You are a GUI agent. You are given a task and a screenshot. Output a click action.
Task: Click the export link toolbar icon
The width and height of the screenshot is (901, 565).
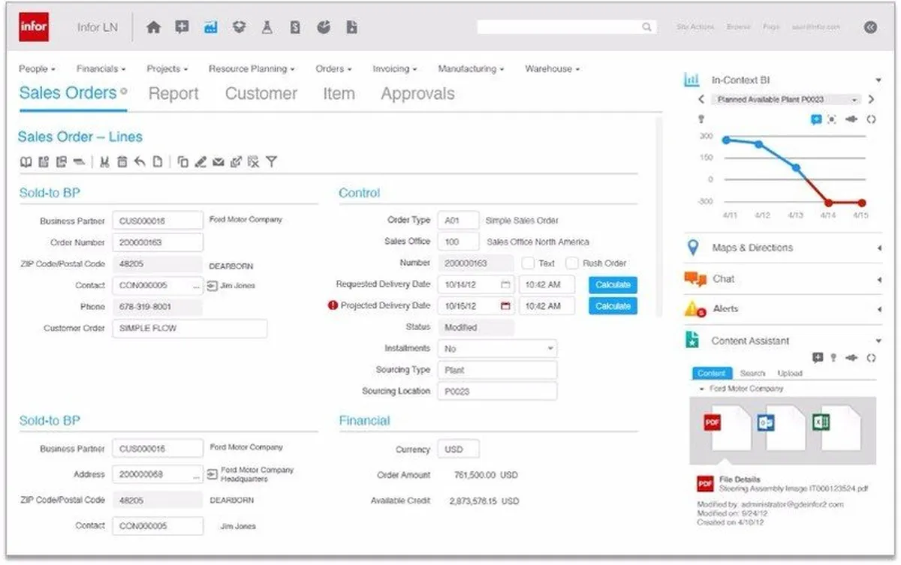coord(236,161)
